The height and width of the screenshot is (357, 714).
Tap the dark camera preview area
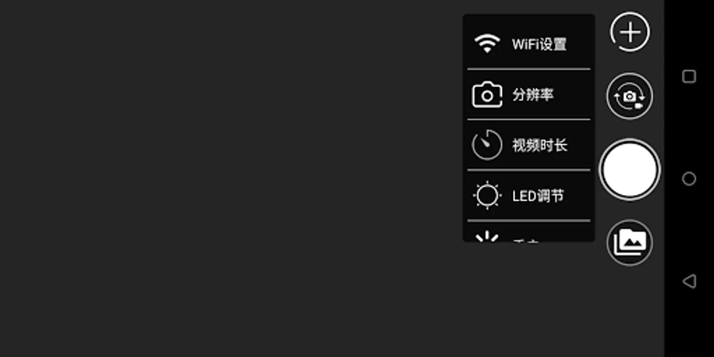pyautogui.click(x=230, y=178)
